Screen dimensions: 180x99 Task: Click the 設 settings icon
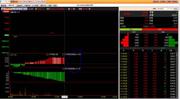pos(12,55)
